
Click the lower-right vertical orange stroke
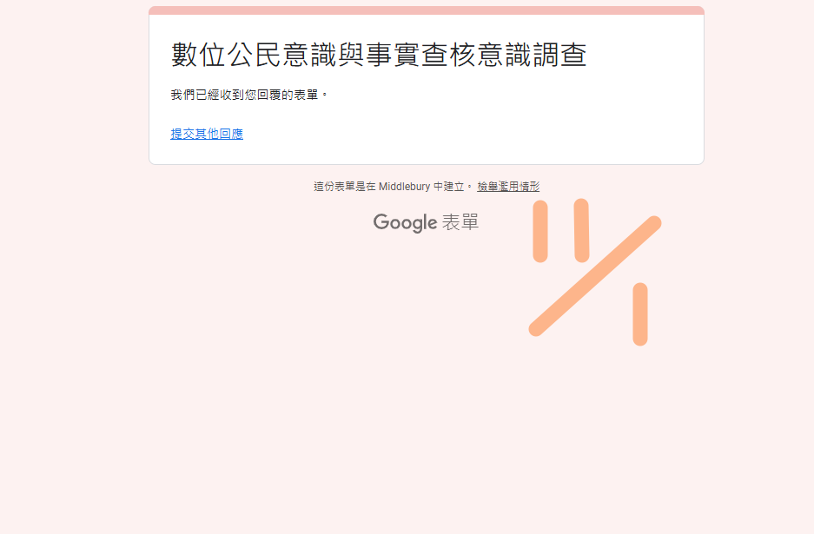(640, 314)
